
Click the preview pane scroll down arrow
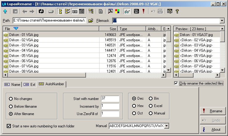(222, 70)
